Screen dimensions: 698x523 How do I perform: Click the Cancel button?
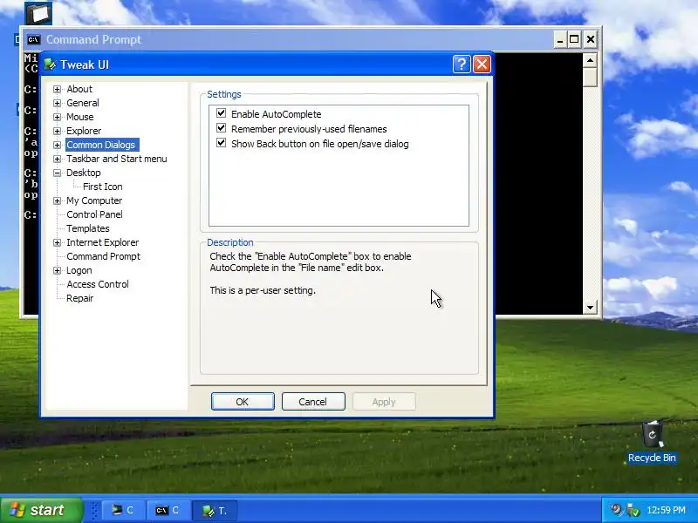(x=313, y=402)
